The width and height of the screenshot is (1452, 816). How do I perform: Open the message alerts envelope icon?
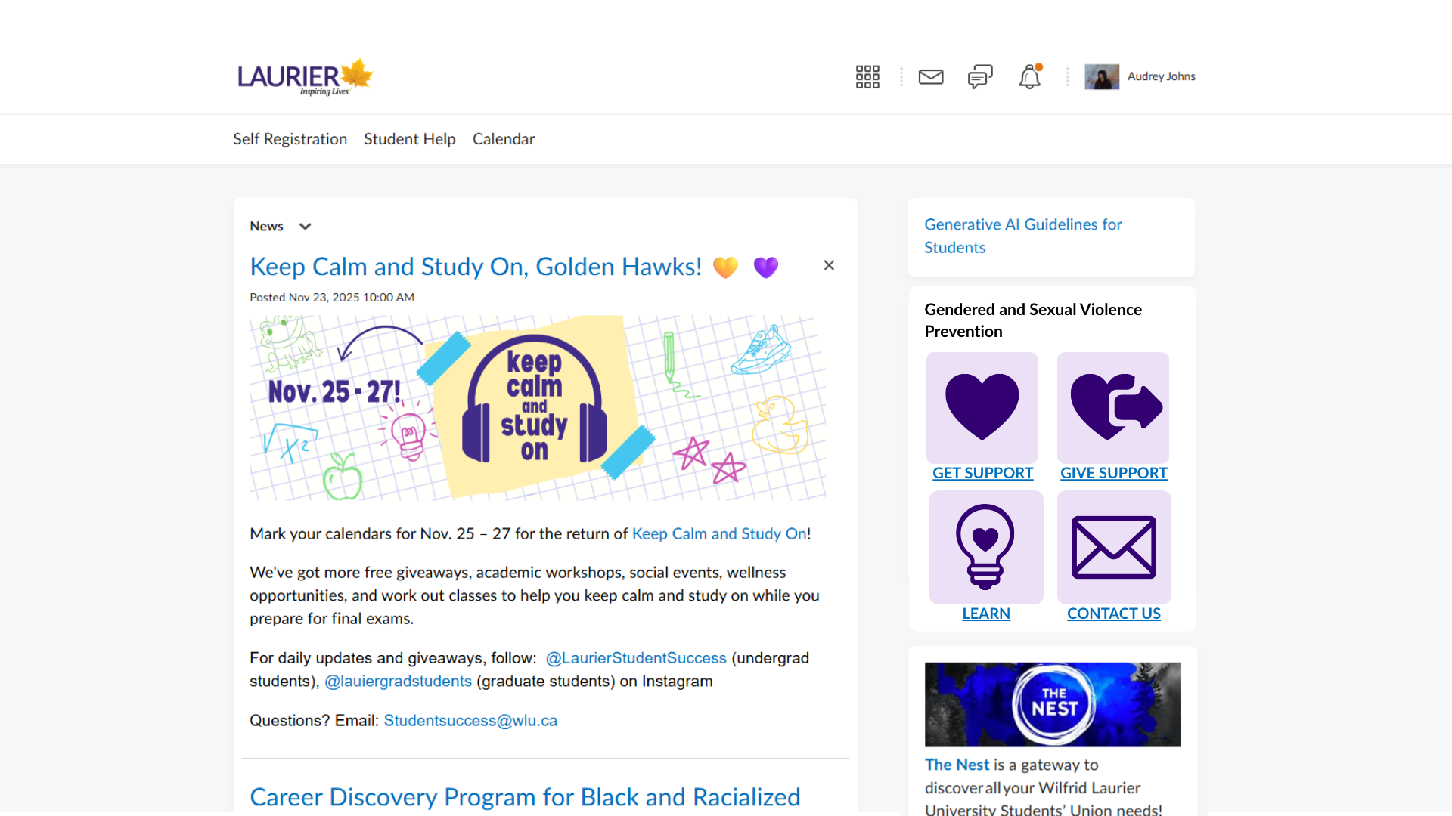click(931, 76)
